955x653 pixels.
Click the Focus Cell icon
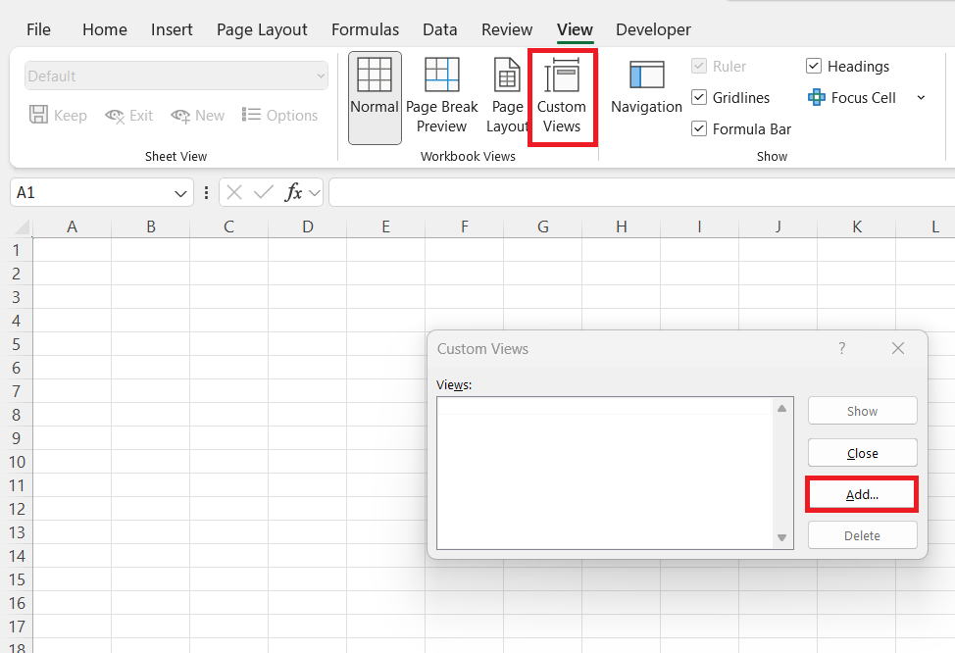tap(816, 97)
